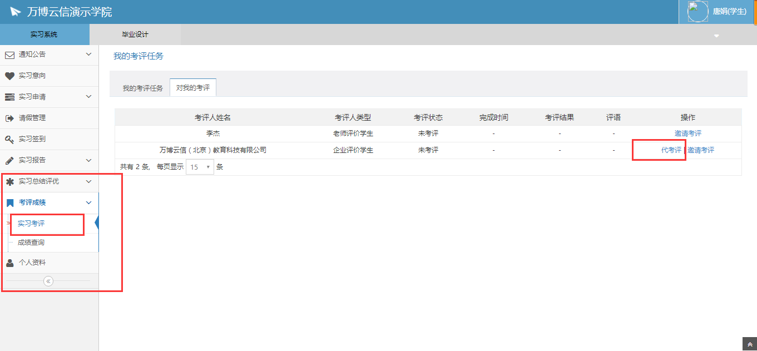Switch to the 毕业设计 top tab
Viewport: 757px width, 351px height.
point(135,34)
